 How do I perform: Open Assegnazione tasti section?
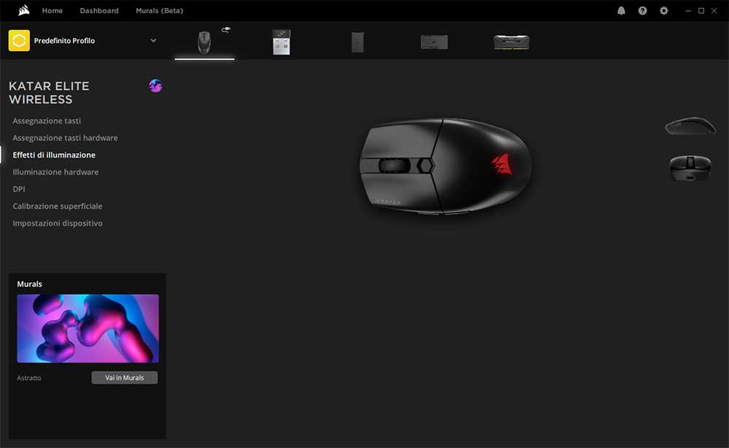(x=47, y=121)
